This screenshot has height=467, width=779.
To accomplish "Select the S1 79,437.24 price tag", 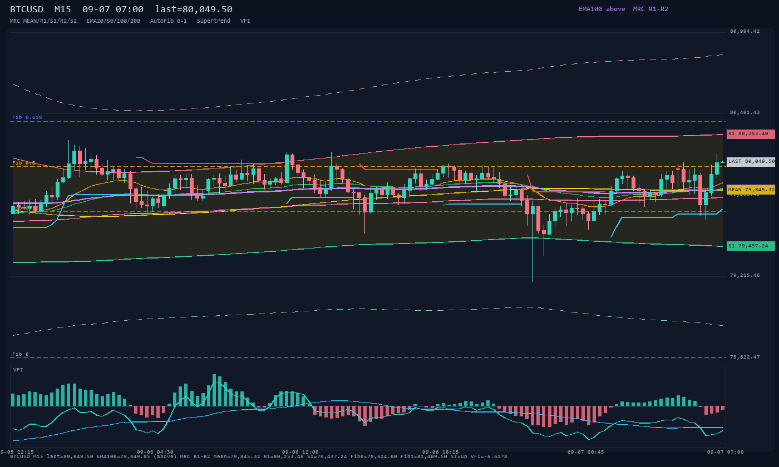I will (x=751, y=246).
